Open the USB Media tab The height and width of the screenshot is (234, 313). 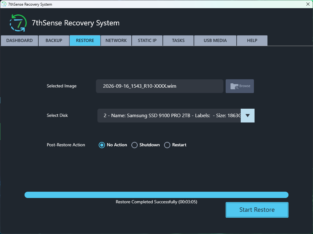coord(215,41)
